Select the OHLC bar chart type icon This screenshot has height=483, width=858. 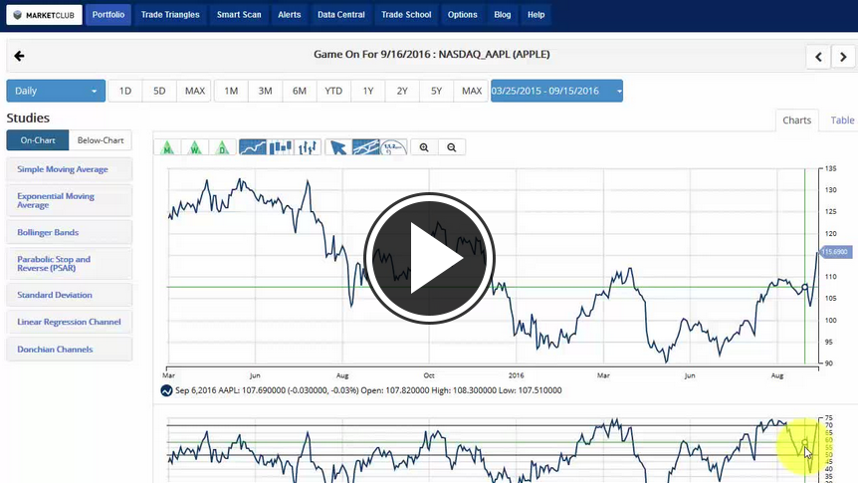308,146
